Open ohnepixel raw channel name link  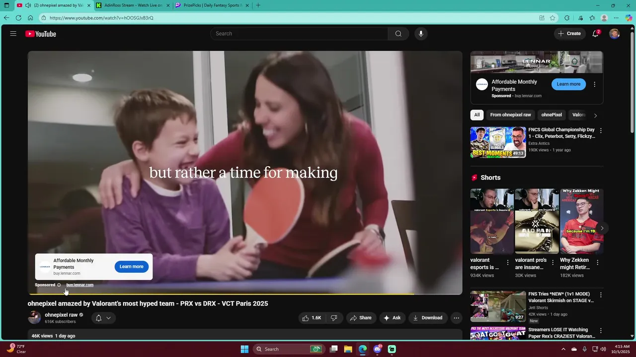[x=61, y=315]
